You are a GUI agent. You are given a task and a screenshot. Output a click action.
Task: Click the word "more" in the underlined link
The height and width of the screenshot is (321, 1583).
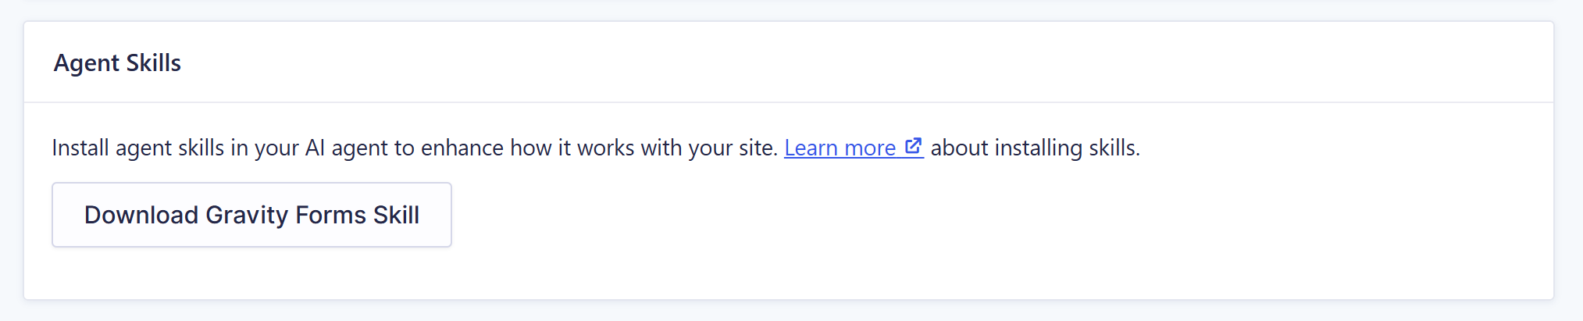870,148
